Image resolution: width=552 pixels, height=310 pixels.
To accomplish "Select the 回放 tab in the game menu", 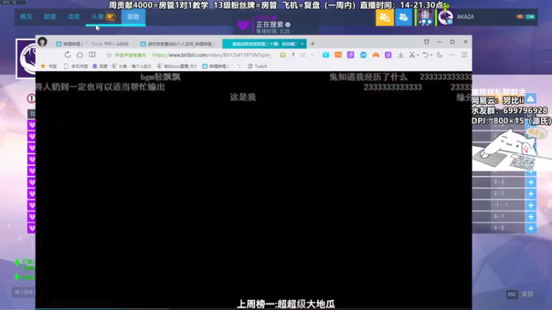I will click(133, 17).
